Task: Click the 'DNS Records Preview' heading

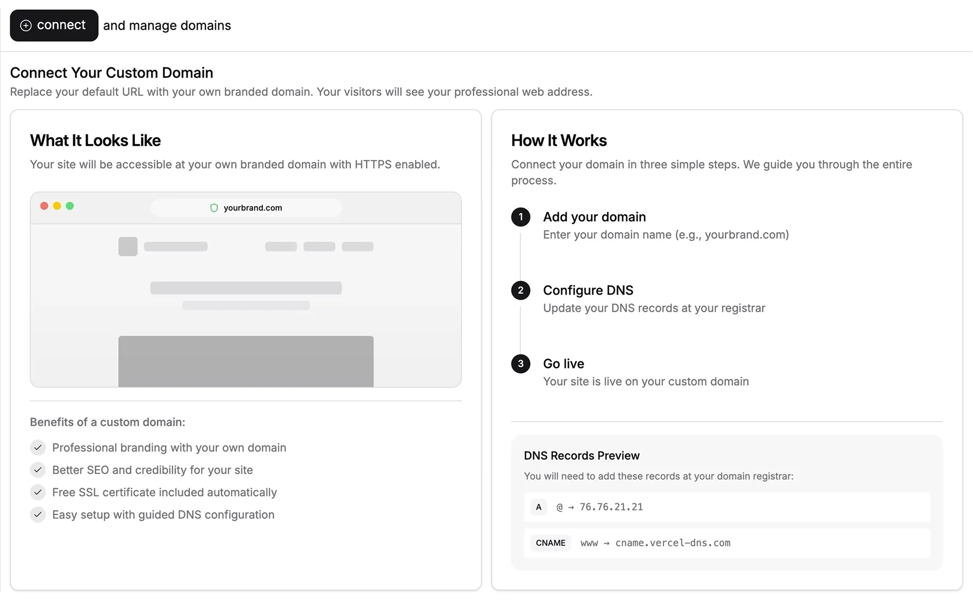Action: [581, 456]
